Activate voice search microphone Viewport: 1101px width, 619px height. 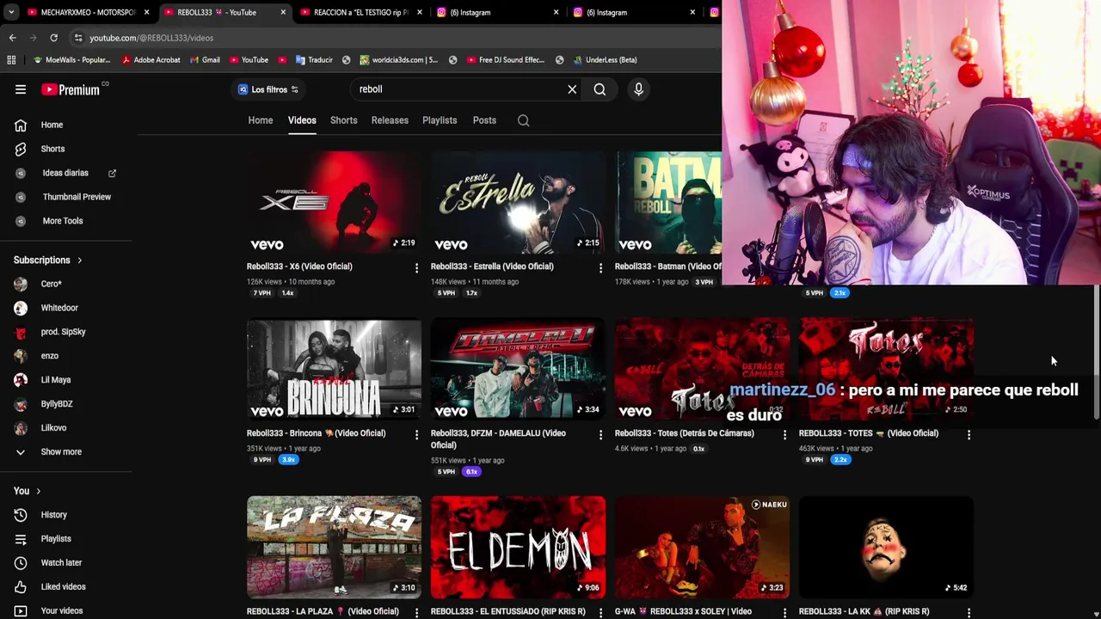[638, 89]
